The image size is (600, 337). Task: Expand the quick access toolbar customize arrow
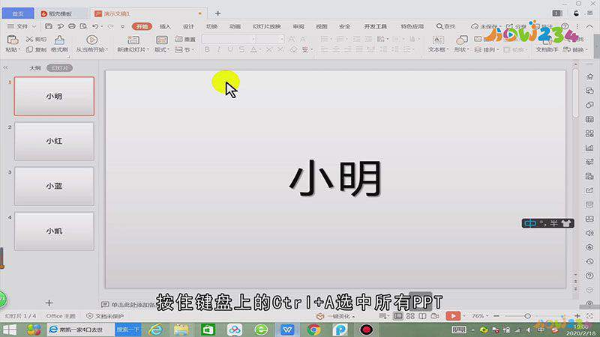coord(122,26)
